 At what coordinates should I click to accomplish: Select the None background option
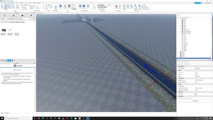19,60
